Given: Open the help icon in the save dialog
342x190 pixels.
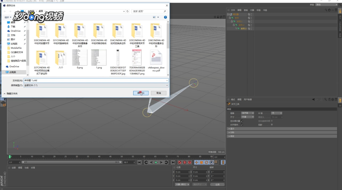Looking at the screenshot, I should coord(165,17).
